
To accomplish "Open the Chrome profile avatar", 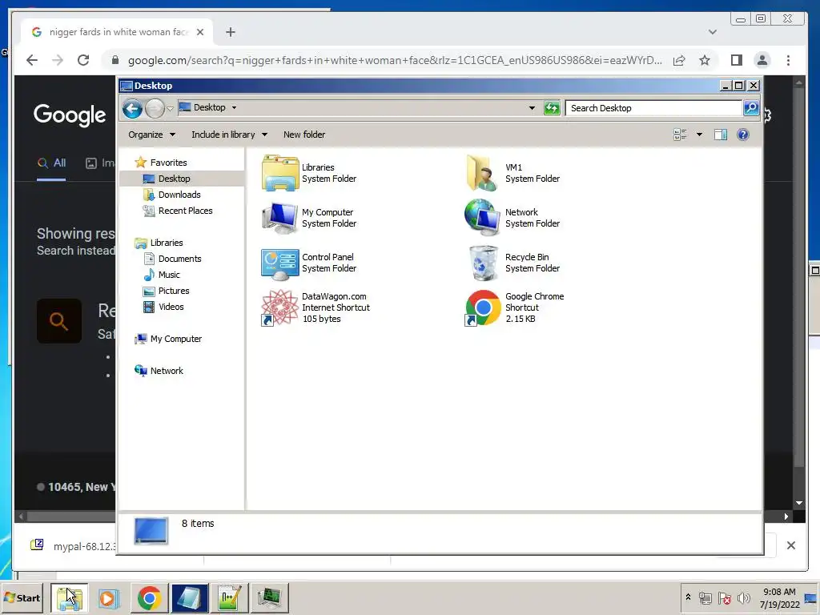I will click(762, 60).
